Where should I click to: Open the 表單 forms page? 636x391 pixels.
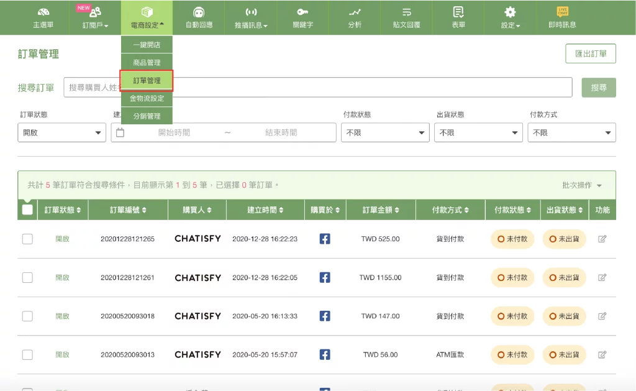[x=458, y=17]
